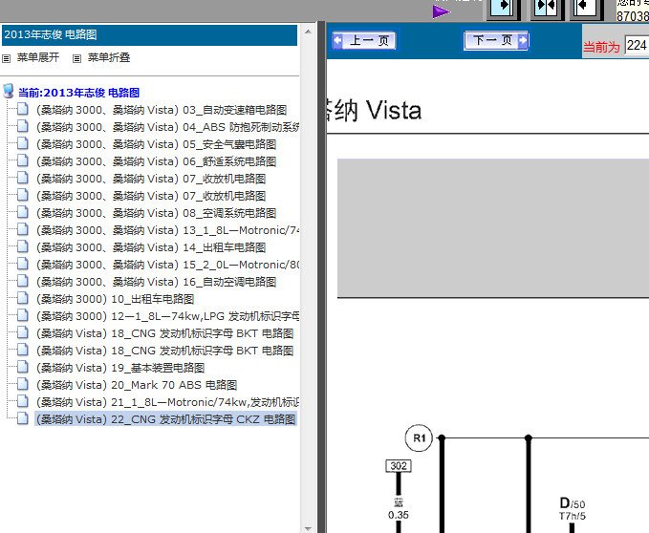
Task: Click the red 当前为 label
Action: (601, 47)
